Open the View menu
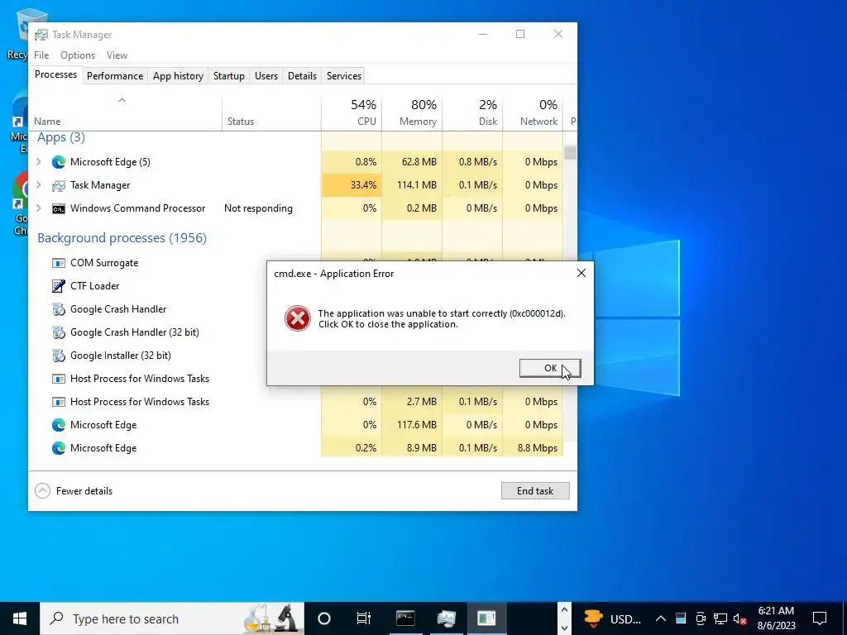 [x=117, y=55]
